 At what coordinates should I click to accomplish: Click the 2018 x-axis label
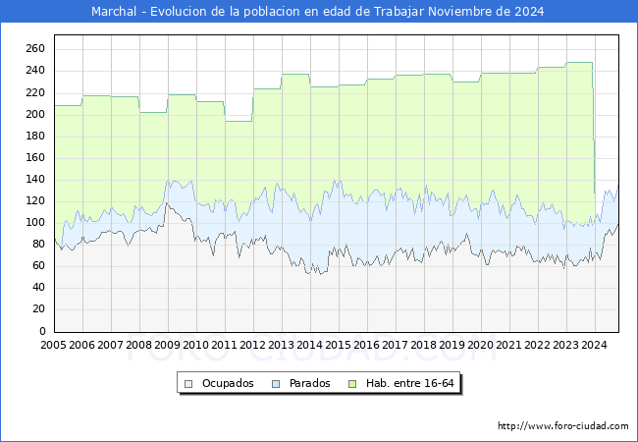click(x=424, y=345)
